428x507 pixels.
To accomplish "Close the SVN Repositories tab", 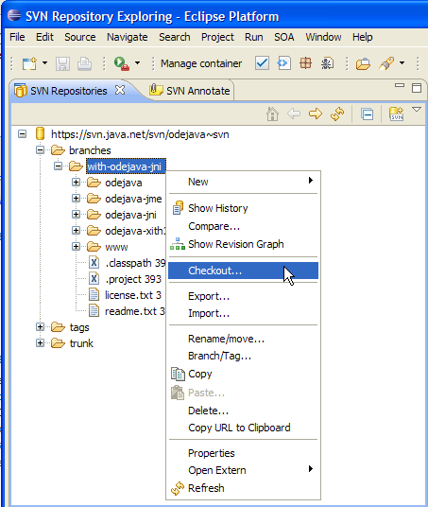I will coord(120,90).
